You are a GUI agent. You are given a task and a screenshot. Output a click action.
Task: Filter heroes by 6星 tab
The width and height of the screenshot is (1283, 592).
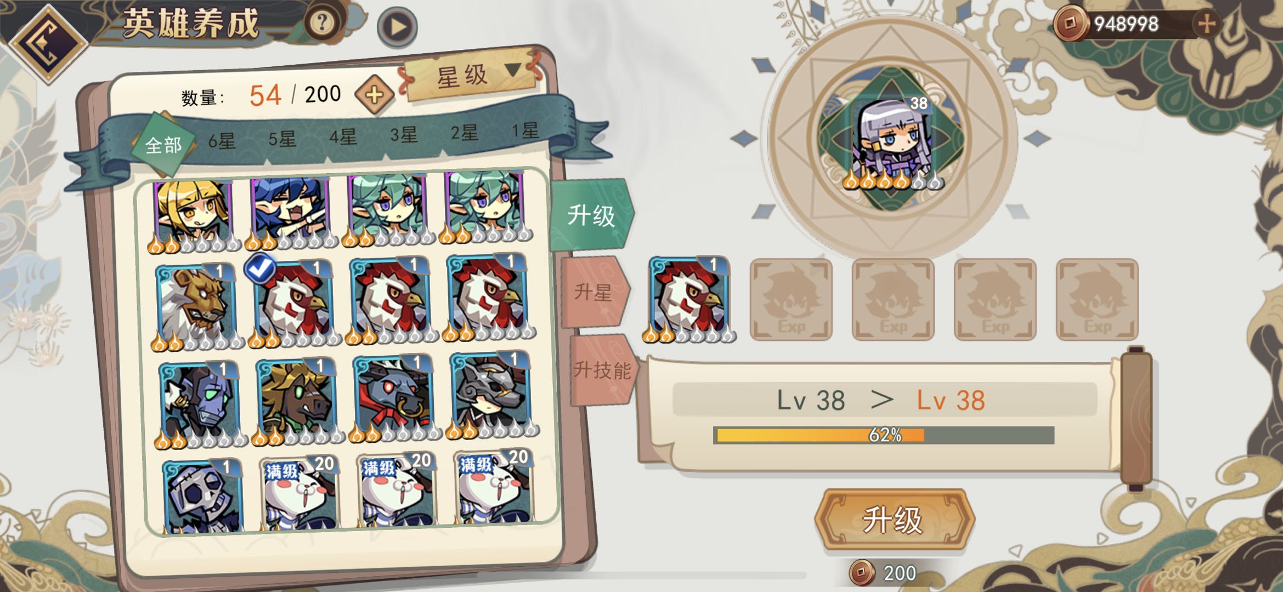click(x=222, y=141)
